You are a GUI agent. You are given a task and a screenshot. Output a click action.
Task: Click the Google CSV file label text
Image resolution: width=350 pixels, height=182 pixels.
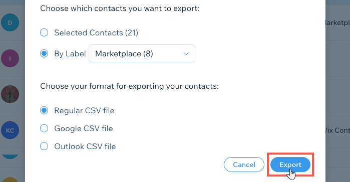tap(84, 129)
